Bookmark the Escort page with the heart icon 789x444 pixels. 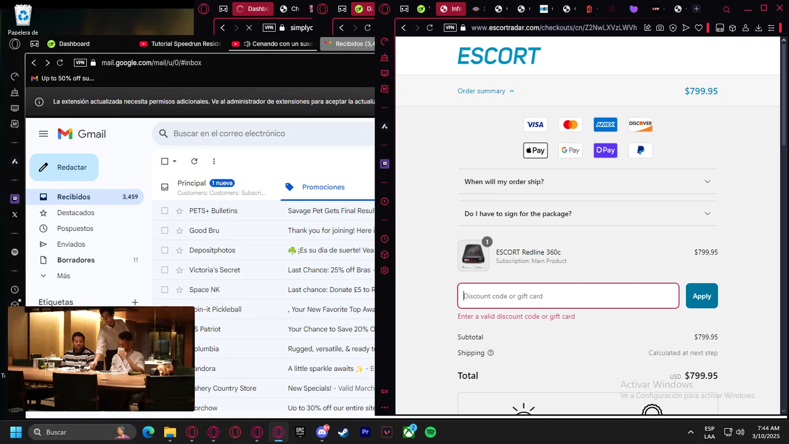point(699,28)
